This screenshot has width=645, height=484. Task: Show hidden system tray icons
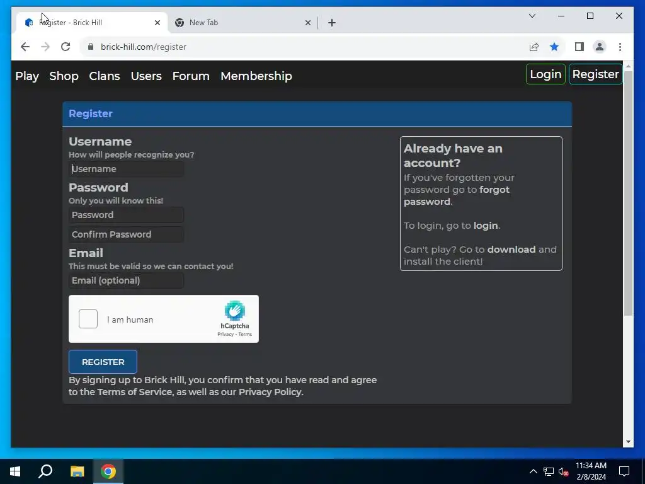point(533,471)
